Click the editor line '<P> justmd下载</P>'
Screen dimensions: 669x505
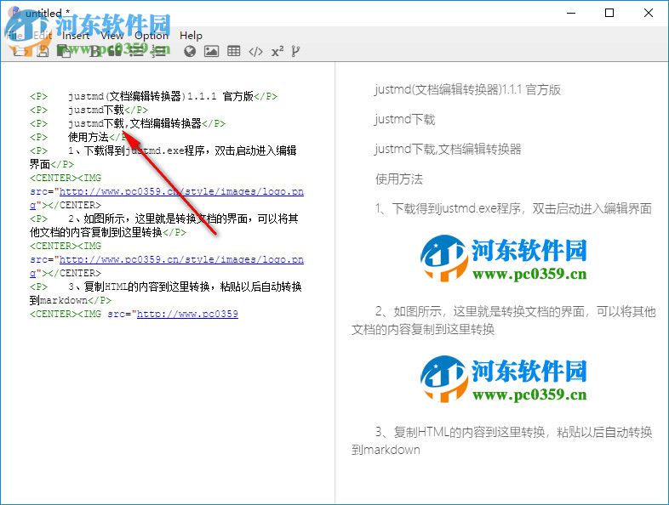click(89, 110)
